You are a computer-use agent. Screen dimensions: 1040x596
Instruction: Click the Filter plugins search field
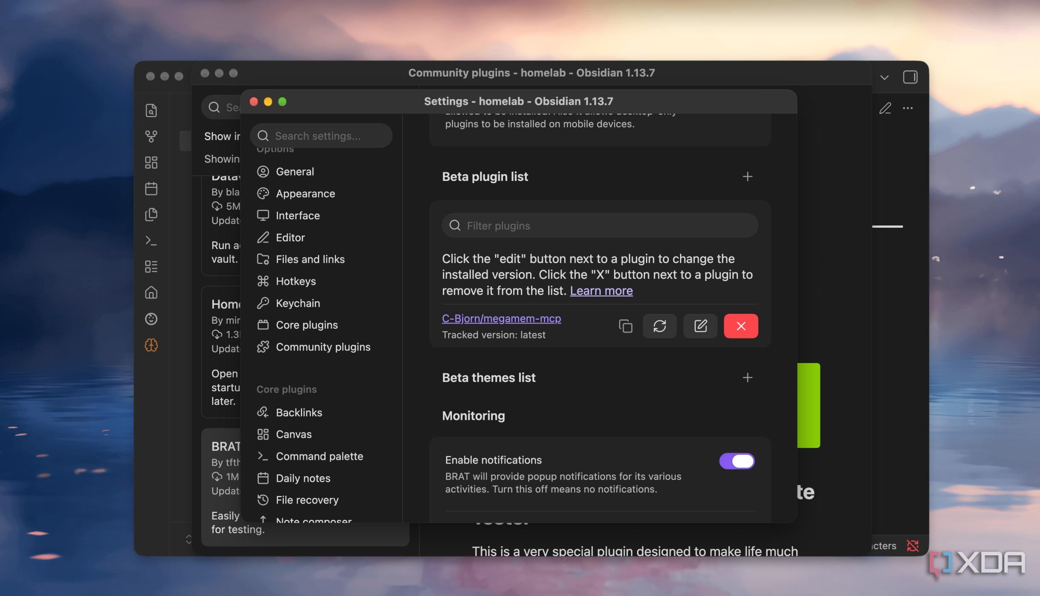click(x=600, y=226)
